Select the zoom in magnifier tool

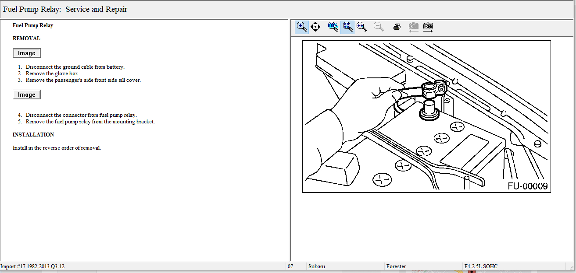(302, 27)
